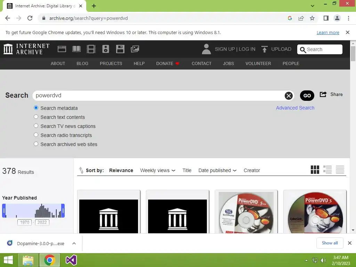Open Visual Studio from the taskbar

point(71,260)
